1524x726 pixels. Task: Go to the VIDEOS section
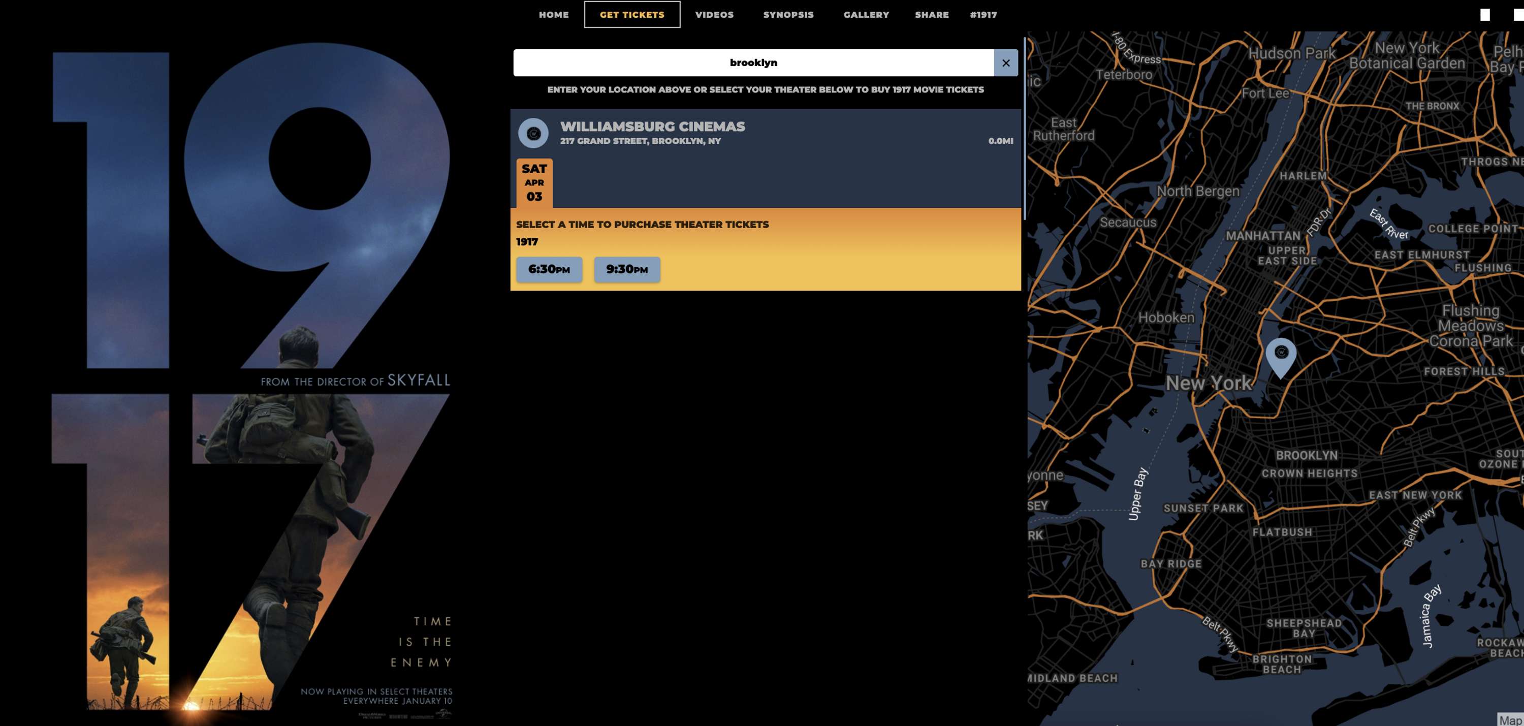click(714, 15)
